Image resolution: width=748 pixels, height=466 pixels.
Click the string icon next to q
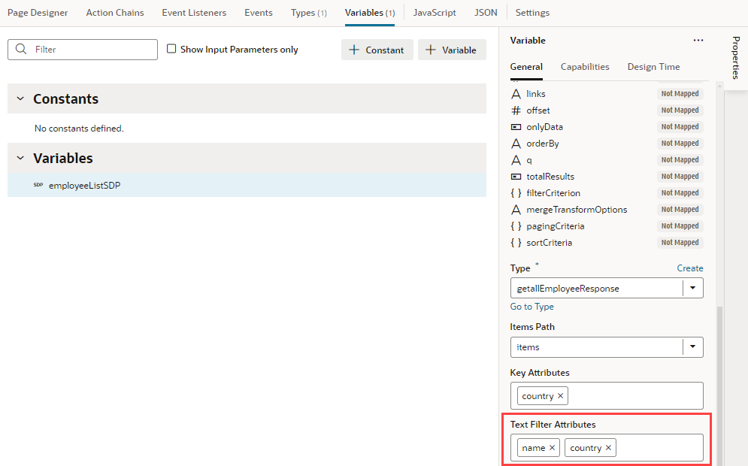pyautogui.click(x=516, y=160)
